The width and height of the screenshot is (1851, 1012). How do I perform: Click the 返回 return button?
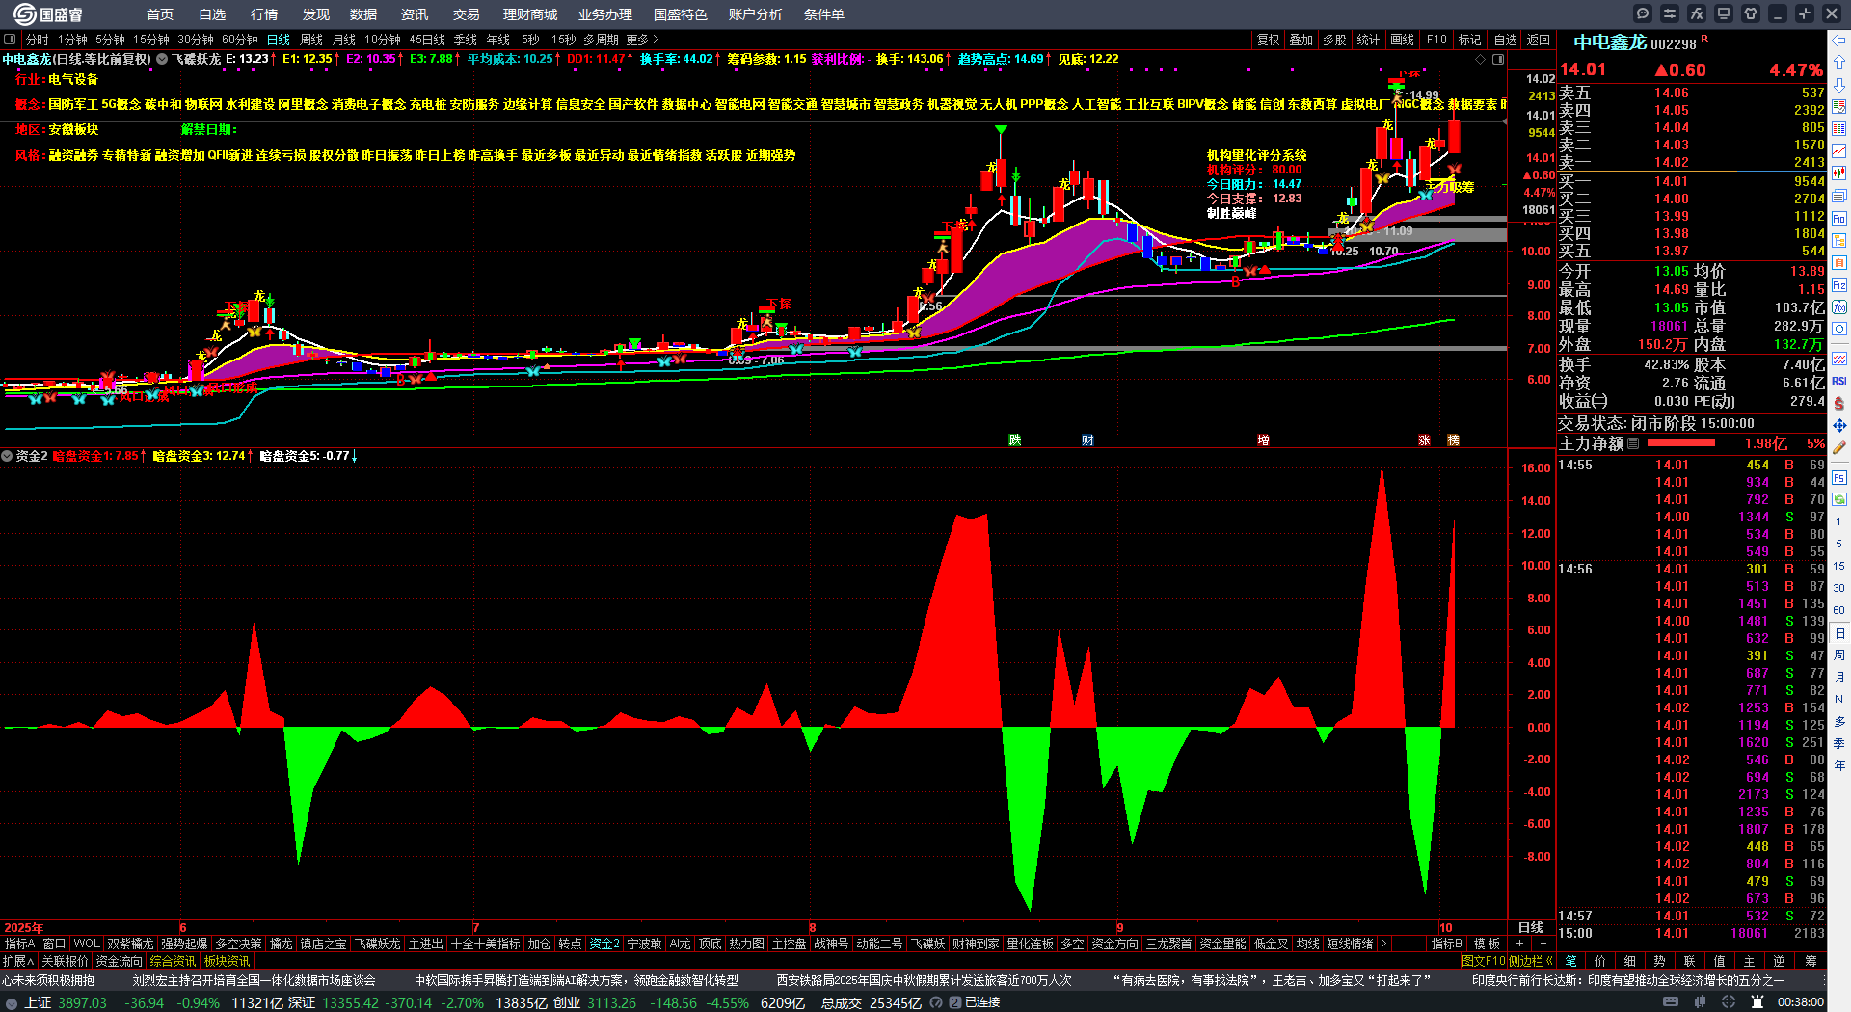1539,40
